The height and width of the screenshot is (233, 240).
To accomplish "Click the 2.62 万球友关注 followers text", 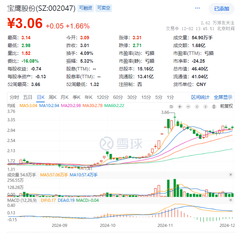I will pos(218,23).
